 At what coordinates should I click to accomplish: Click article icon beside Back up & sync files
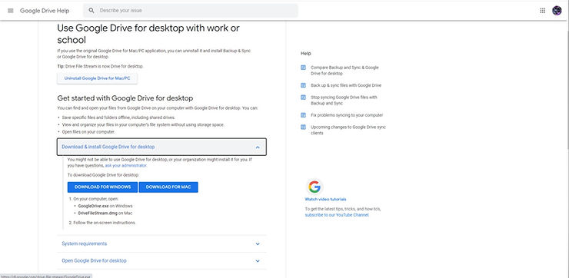[x=304, y=85]
